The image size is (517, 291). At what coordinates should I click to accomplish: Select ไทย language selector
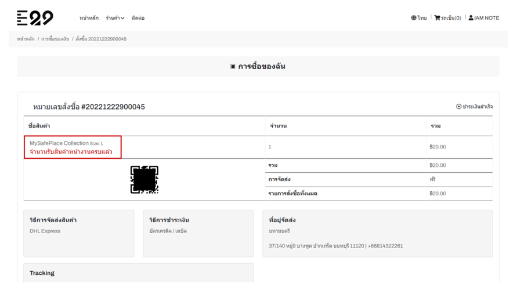tap(422, 18)
